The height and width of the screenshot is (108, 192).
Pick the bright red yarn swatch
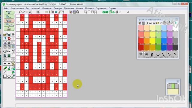pos(141,41)
